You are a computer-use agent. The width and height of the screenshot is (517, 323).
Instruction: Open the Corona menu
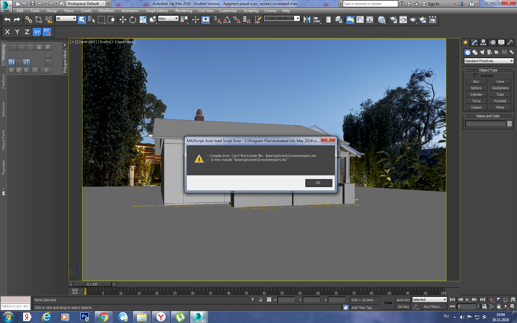click(270, 11)
